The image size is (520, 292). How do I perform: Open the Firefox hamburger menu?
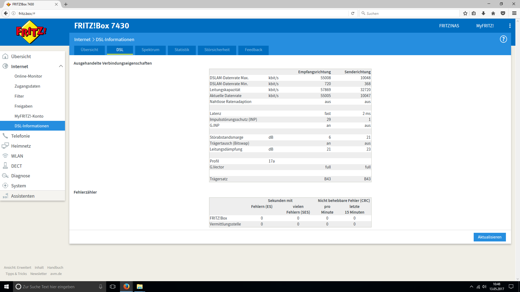pos(514,13)
